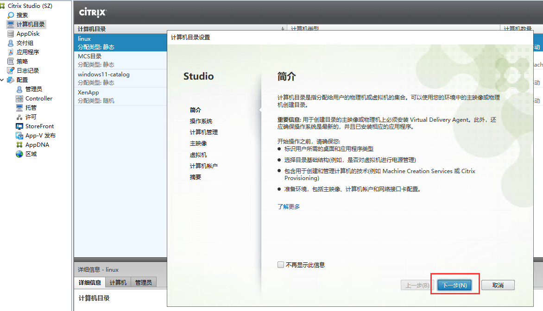
Task: Open the 策略 policies node
Action: tap(22, 61)
